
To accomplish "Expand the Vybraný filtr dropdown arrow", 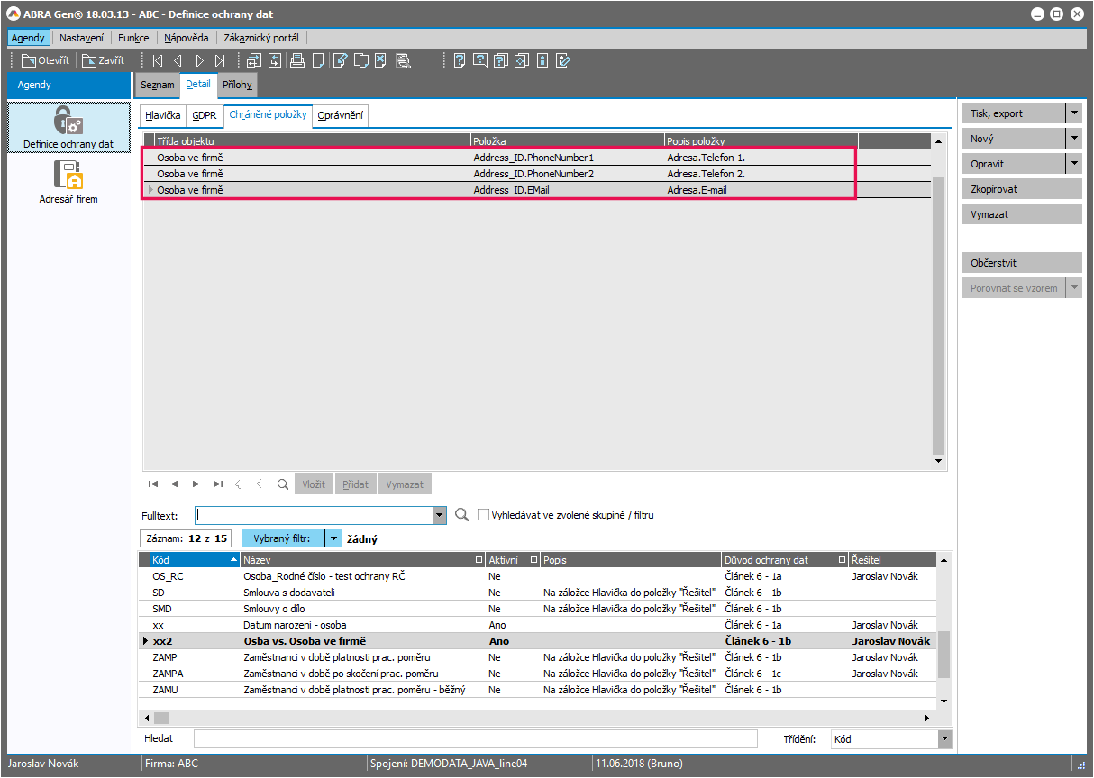I will (333, 538).
